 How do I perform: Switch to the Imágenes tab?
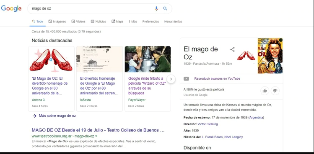pyautogui.click(x=57, y=22)
